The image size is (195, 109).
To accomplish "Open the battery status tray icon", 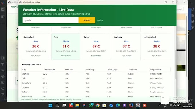I will [x=179, y=105].
